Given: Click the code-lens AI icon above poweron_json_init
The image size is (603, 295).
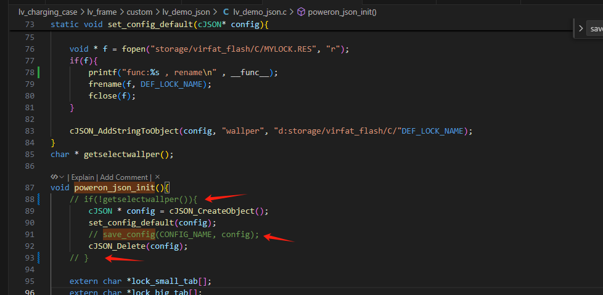Looking at the screenshot, I should pos(54,177).
